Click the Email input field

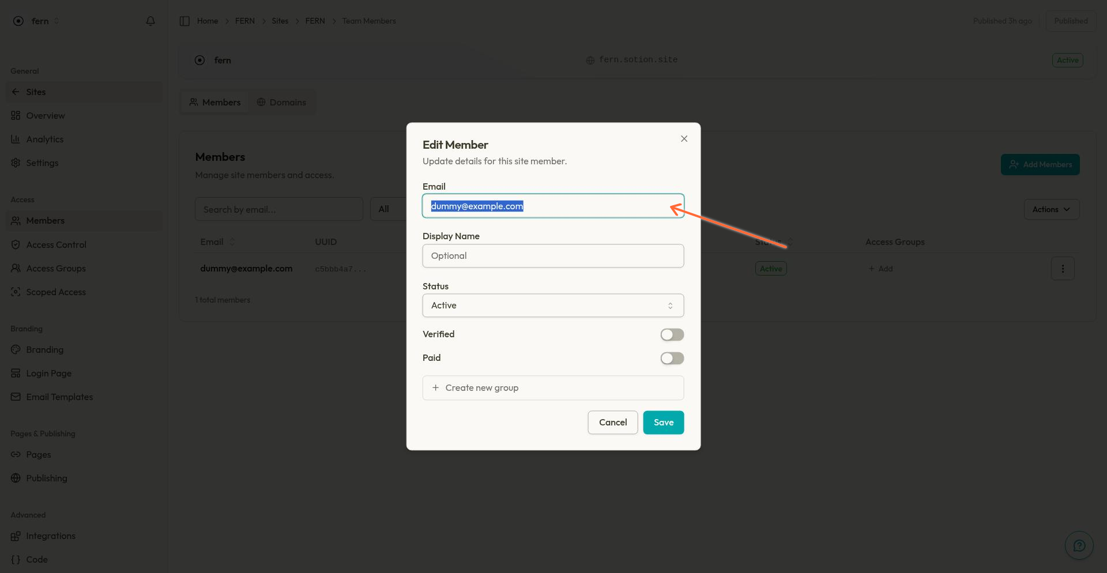pyautogui.click(x=553, y=206)
